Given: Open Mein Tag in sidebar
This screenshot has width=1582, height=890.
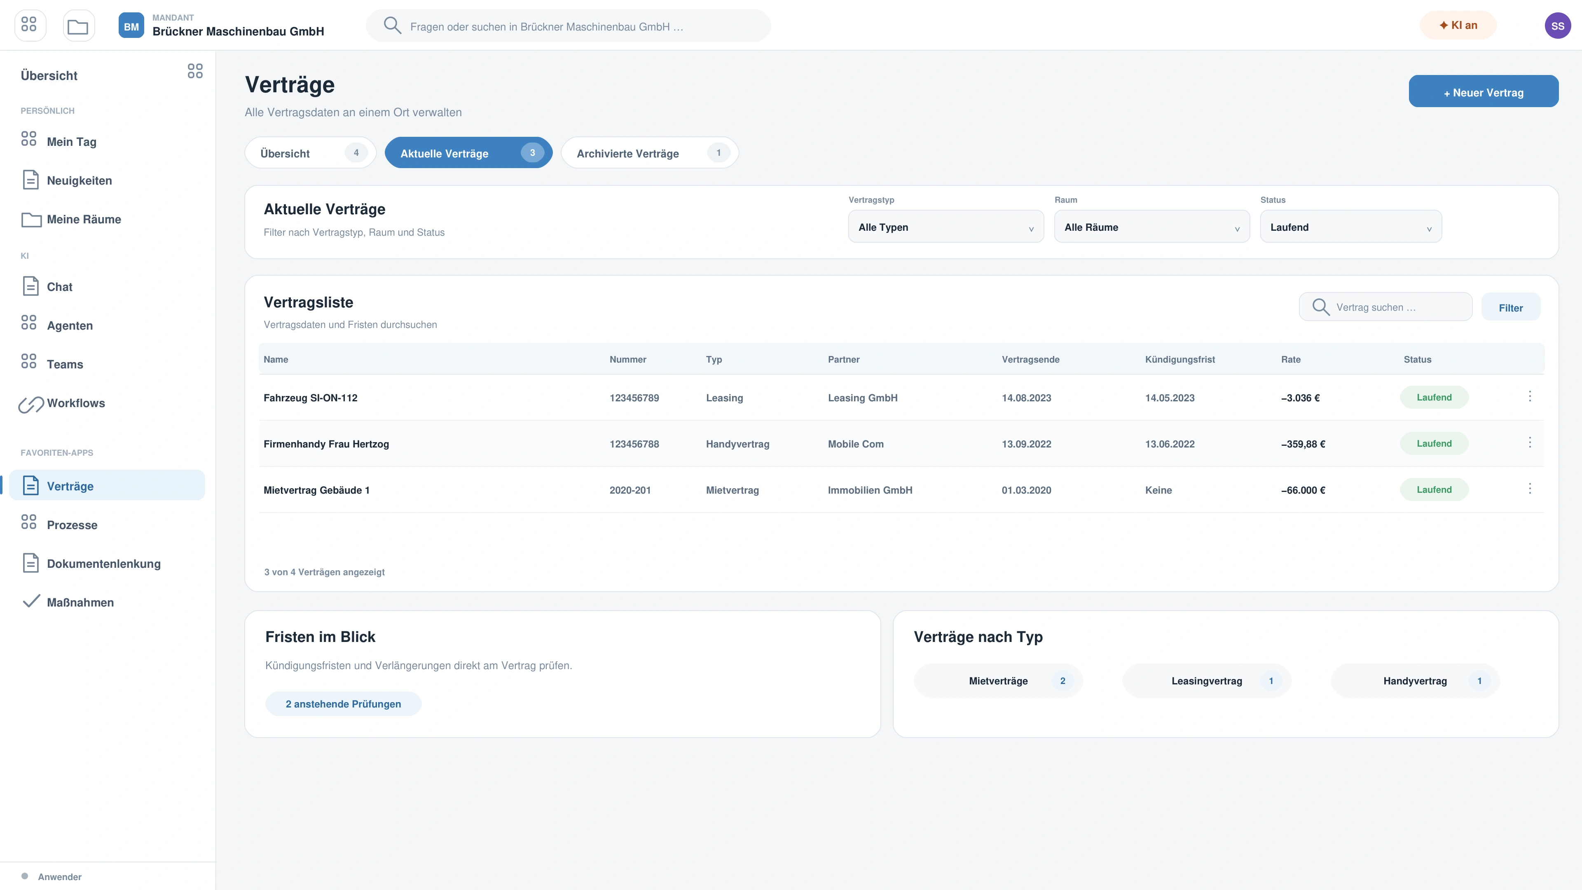Looking at the screenshot, I should pyautogui.click(x=107, y=141).
